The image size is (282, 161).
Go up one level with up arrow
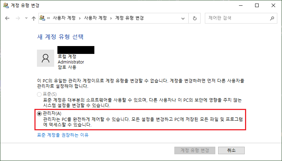pyautogui.click(x=34, y=18)
